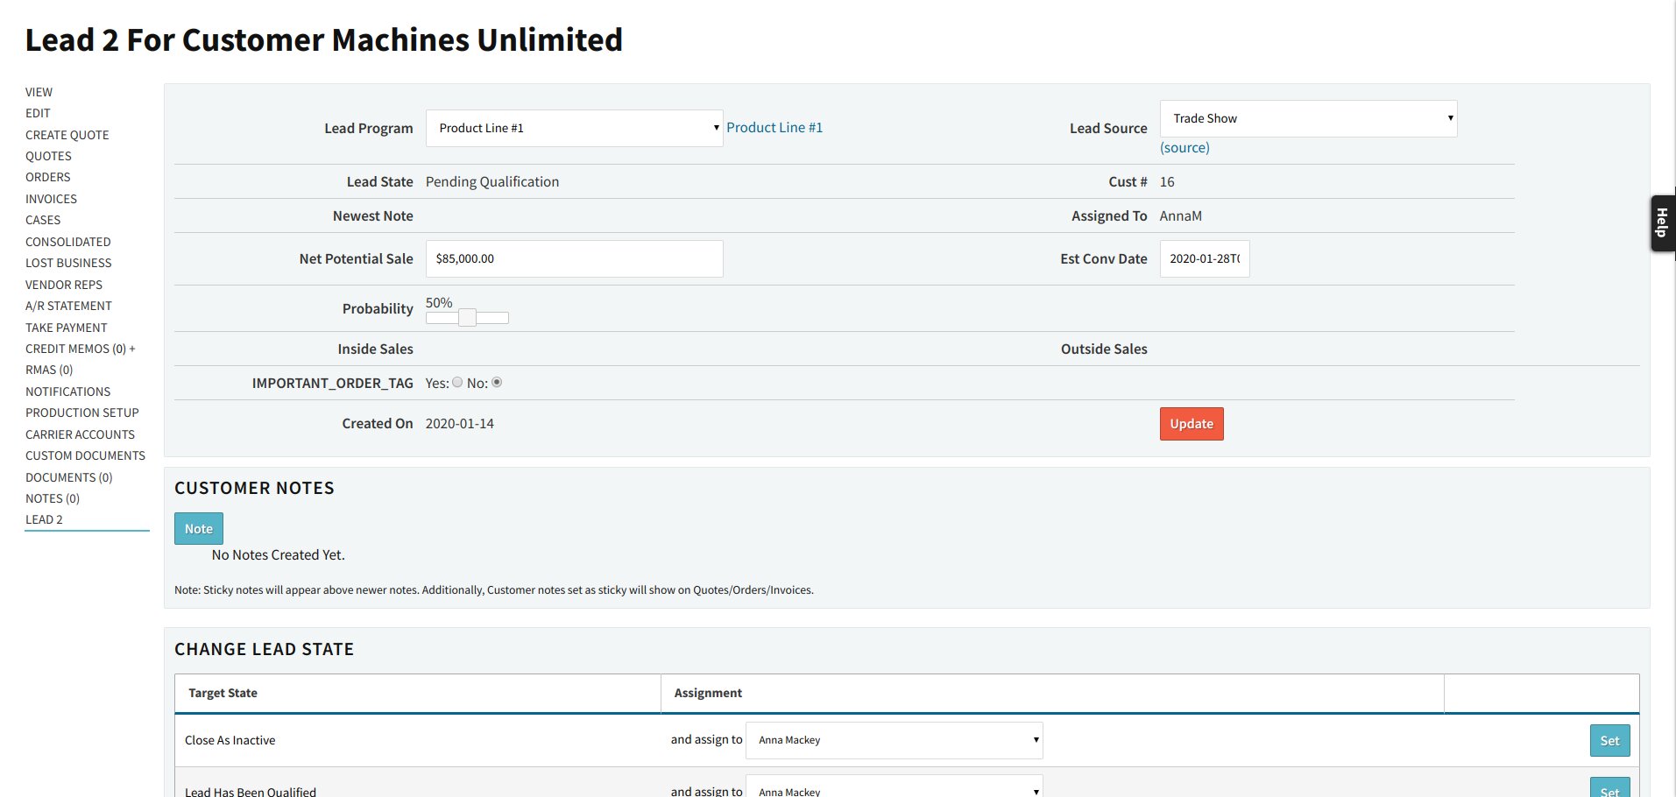Follow the Product Line #1 link
1676x797 pixels.
click(774, 128)
